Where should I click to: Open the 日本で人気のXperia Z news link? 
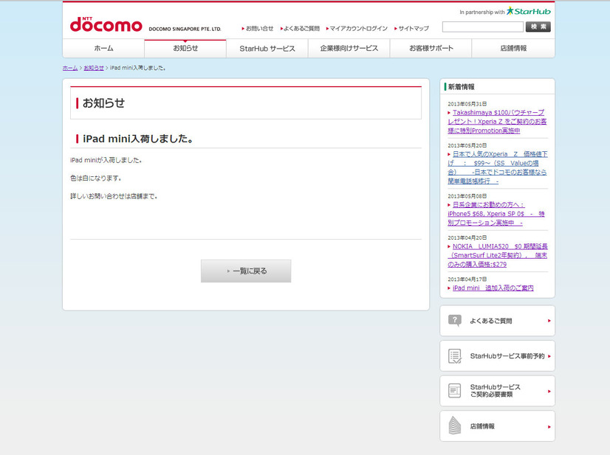click(498, 167)
